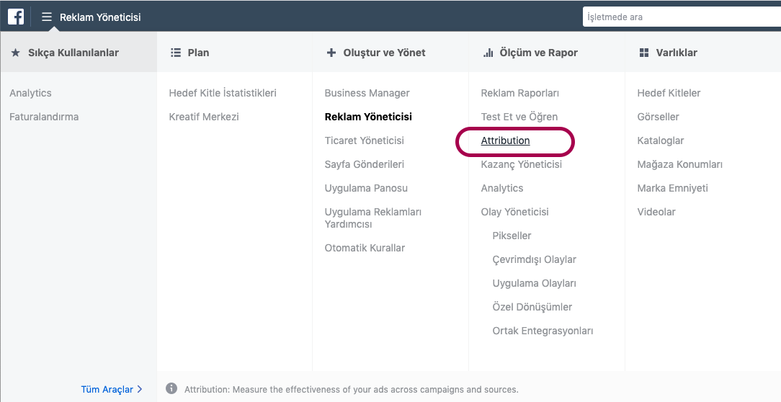Click the plus icon beside Oluştur ve Yönet

331,53
